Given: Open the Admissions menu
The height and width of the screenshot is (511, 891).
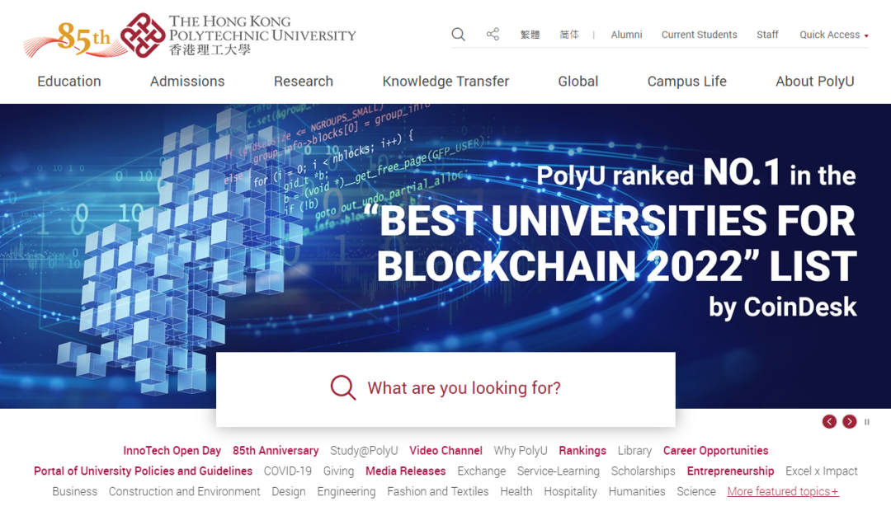Looking at the screenshot, I should (187, 82).
